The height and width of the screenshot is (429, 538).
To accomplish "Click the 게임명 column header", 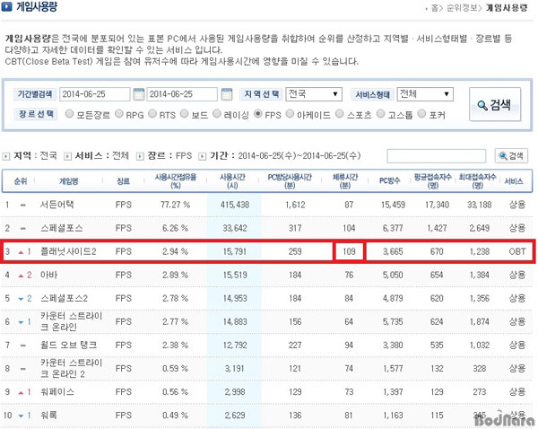I will pos(69,181).
